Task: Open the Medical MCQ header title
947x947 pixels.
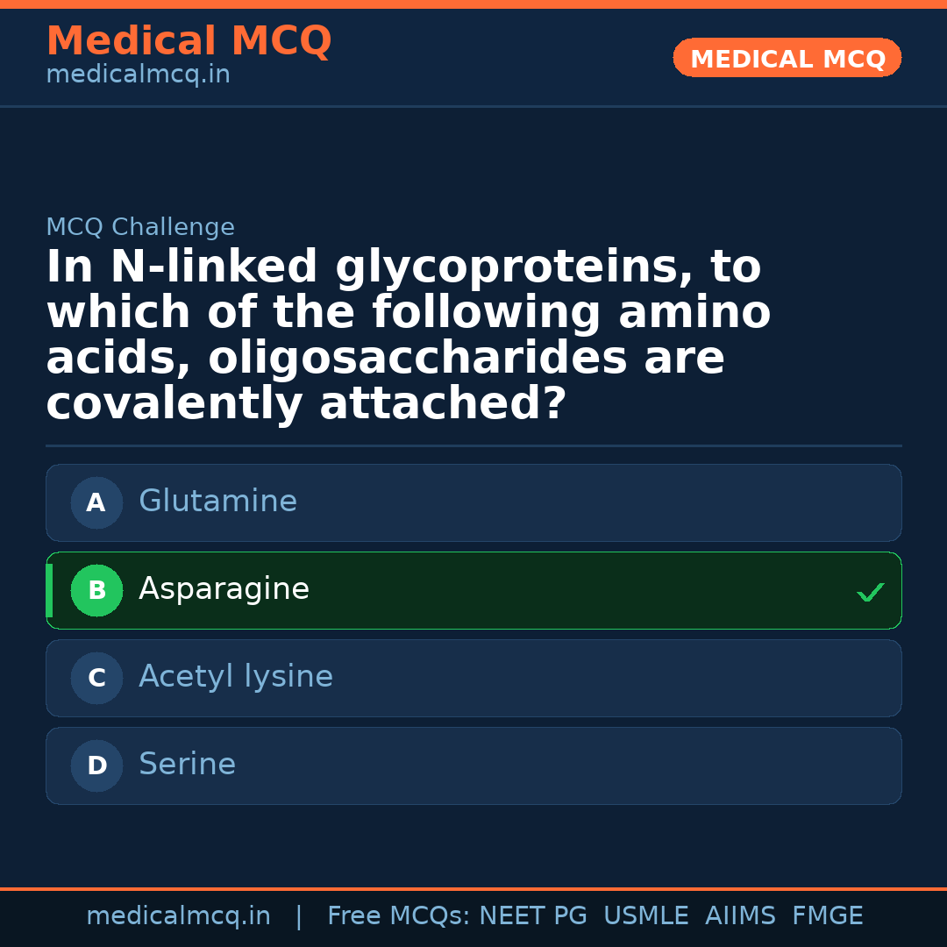Action: coord(189,41)
